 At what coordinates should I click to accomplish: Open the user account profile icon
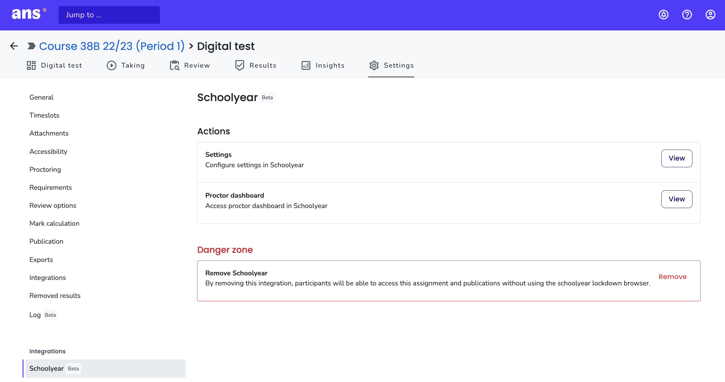710,15
